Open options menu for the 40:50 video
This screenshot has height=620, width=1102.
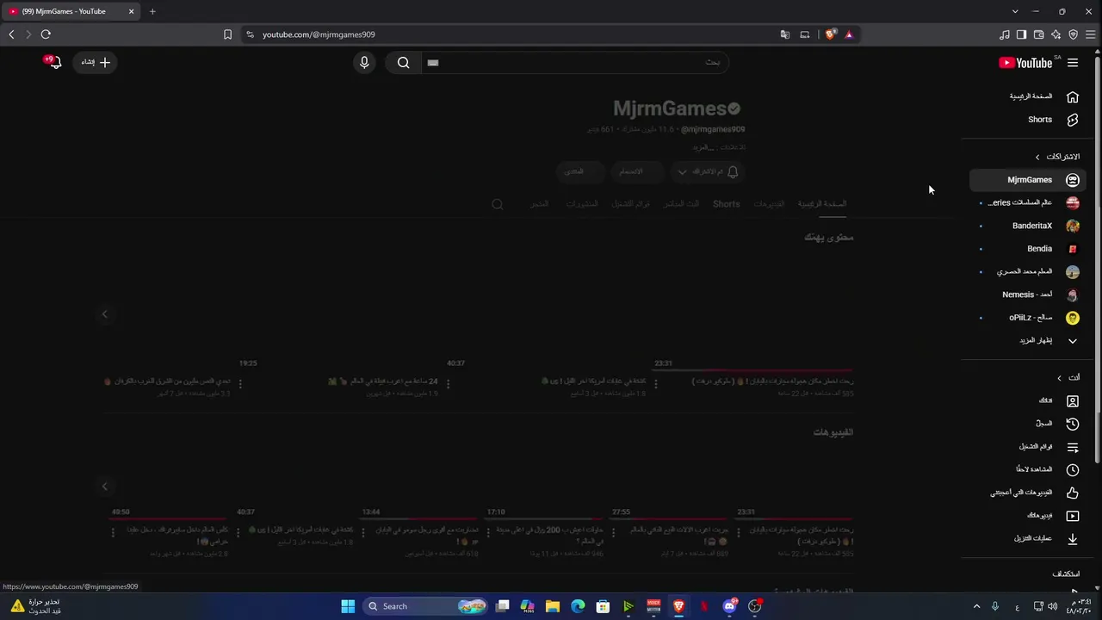(x=113, y=532)
